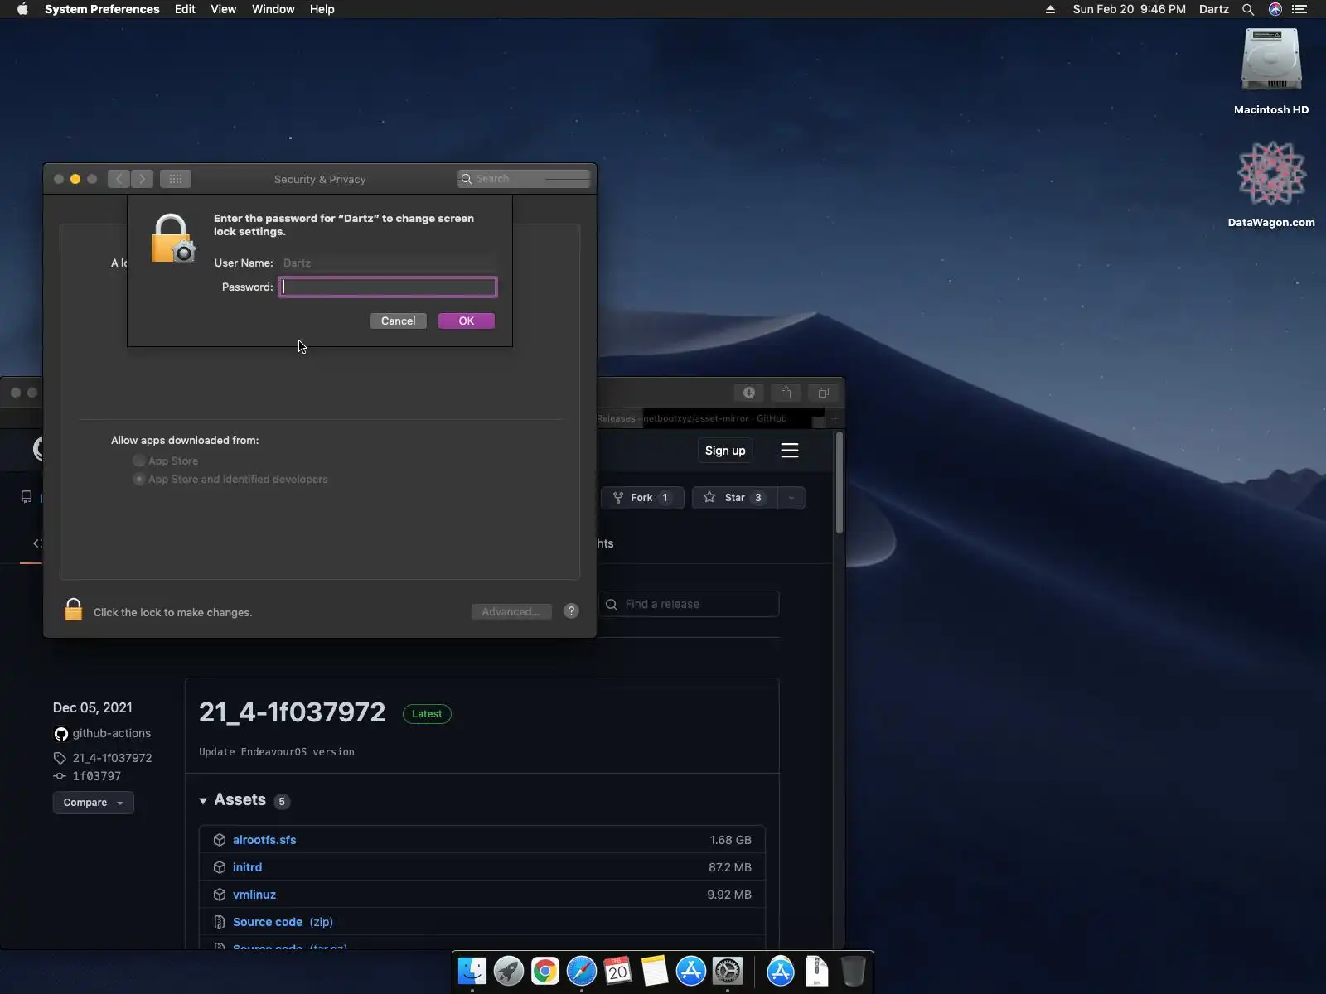
Task: Click the "Update EndeavourOS version" description text
Action: [x=277, y=752]
